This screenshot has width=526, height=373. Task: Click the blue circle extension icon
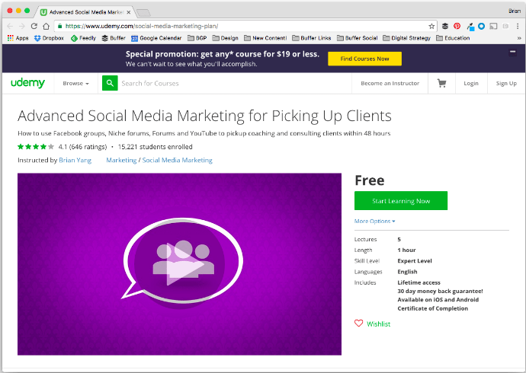click(x=481, y=26)
